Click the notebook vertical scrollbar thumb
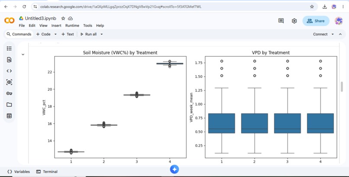This screenshot has height=177, width=349. coord(342,87)
